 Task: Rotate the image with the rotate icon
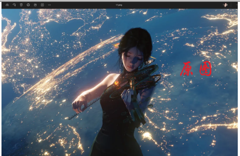tap(14, 5)
